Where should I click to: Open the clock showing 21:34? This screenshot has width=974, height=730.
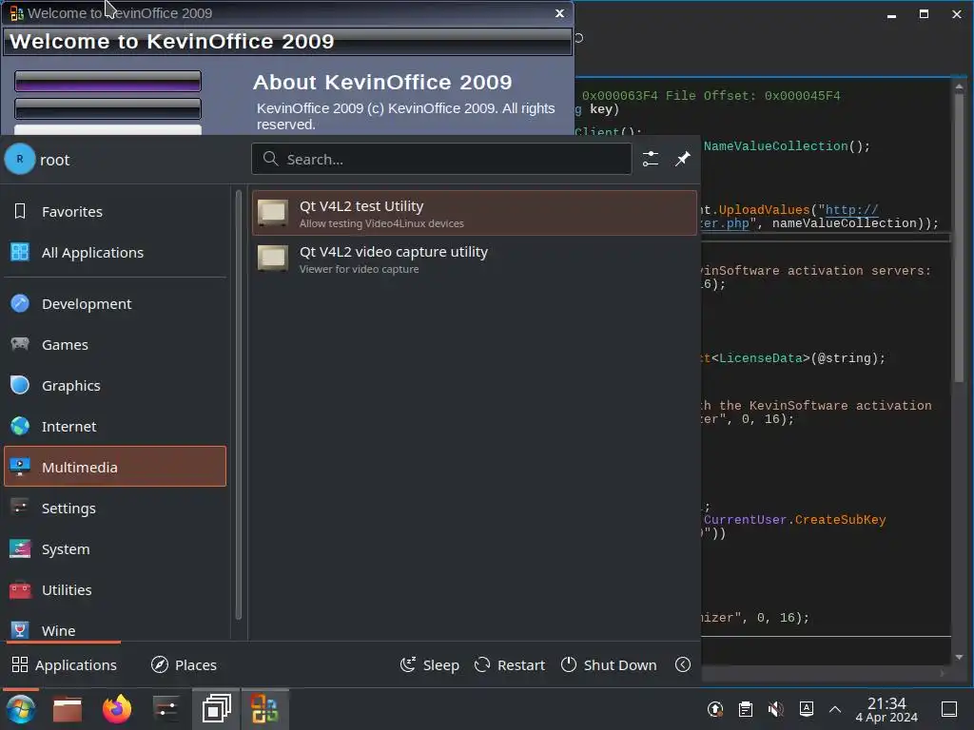click(886, 709)
